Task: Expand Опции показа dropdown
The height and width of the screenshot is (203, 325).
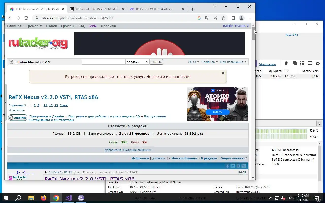Action: pos(234,158)
